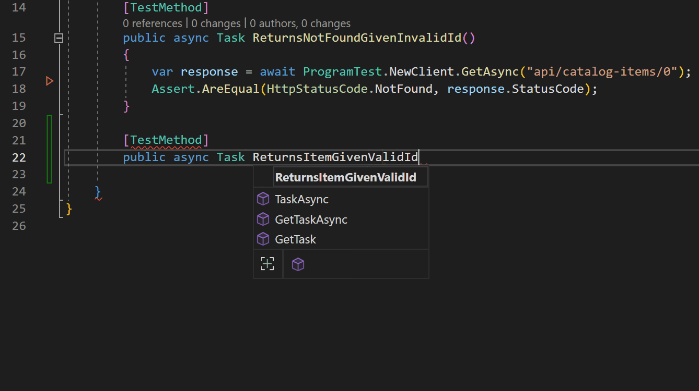Click line number 21 to select that line
699x391 pixels.
pyautogui.click(x=19, y=140)
